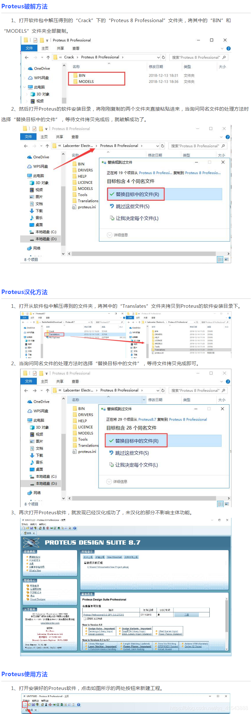Screen dimensions: 251x714
Task: Select 本地磁盘 (D:) in the 19-item copy window sidebar
Action: (41, 239)
